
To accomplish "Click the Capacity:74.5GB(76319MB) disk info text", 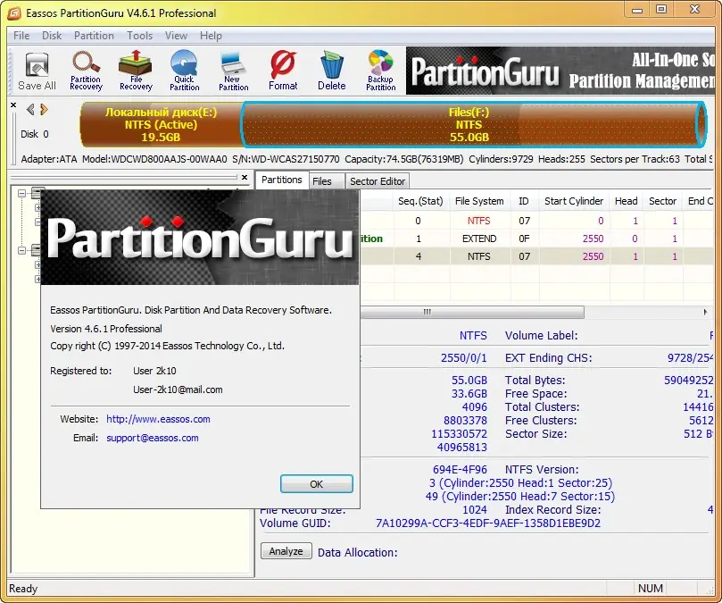I will [x=403, y=159].
